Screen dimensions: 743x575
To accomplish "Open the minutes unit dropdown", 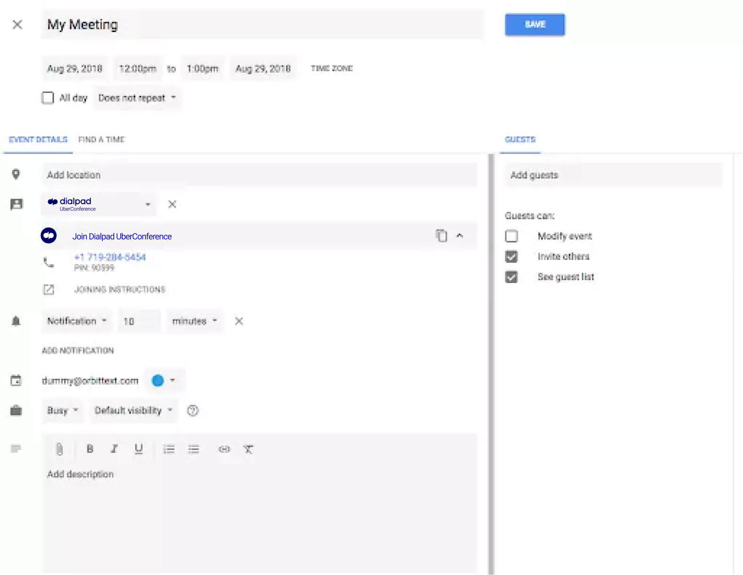I will [194, 321].
